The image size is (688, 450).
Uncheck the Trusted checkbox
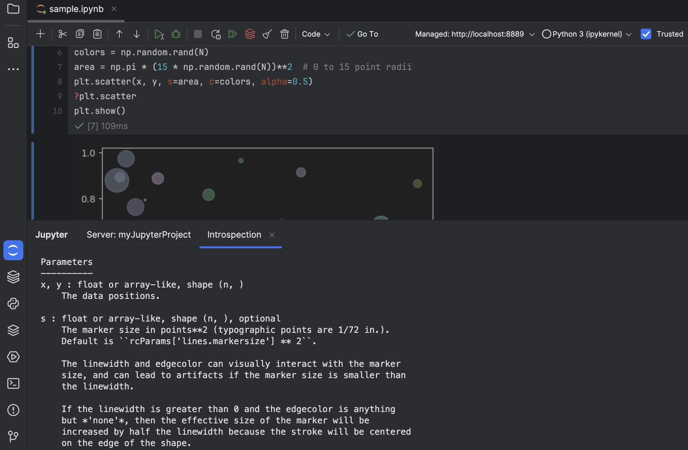tap(646, 34)
